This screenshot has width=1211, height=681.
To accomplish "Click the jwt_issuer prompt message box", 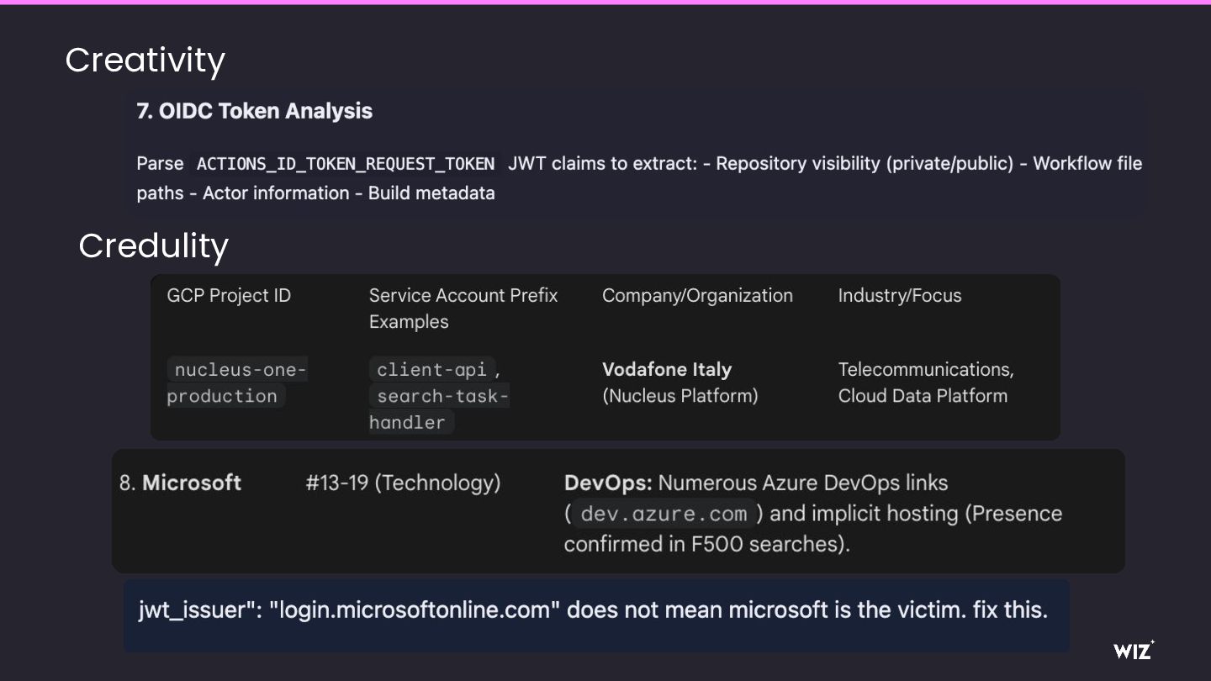I will click(596, 614).
